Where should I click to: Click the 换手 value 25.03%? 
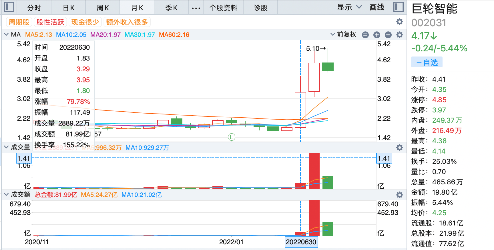(x=445, y=161)
